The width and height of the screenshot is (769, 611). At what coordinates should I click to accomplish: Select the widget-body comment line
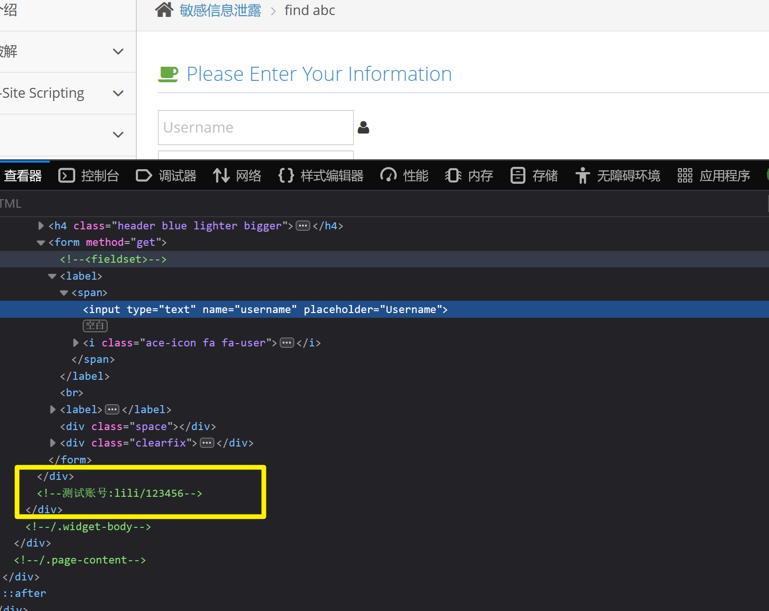click(x=88, y=527)
